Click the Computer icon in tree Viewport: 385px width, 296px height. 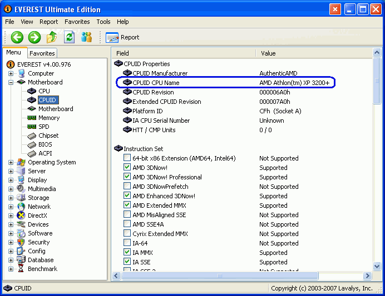[21, 73]
